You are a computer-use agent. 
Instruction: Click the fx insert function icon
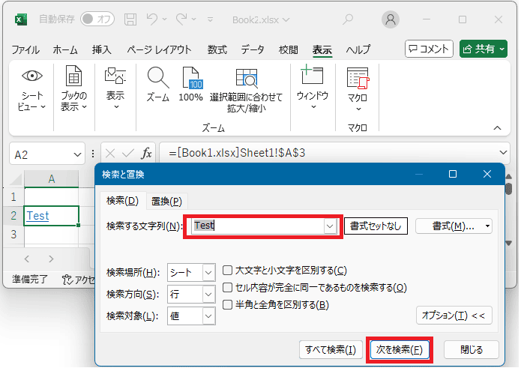click(x=147, y=153)
